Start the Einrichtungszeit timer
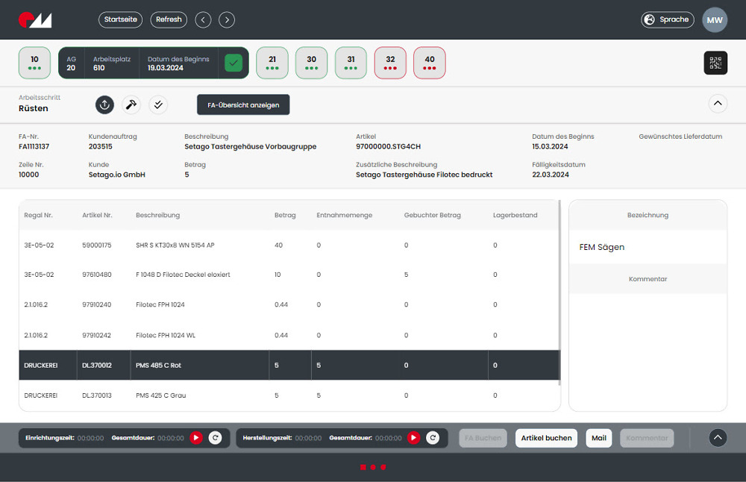The image size is (746, 482). click(x=196, y=438)
